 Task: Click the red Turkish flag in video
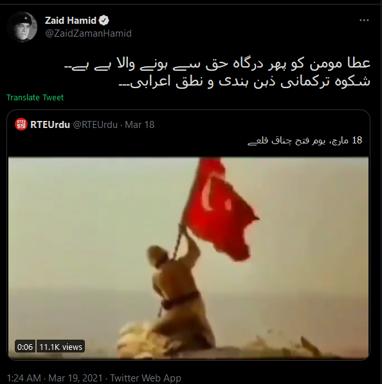221,208
